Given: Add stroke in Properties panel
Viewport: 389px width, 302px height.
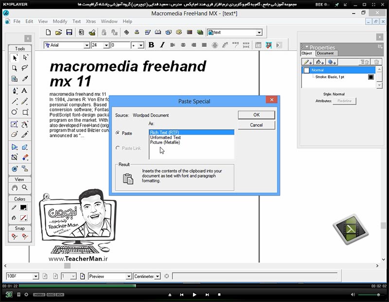Looking at the screenshot, I should (308, 62).
